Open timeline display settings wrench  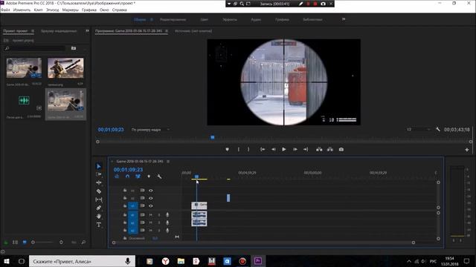[x=159, y=177]
